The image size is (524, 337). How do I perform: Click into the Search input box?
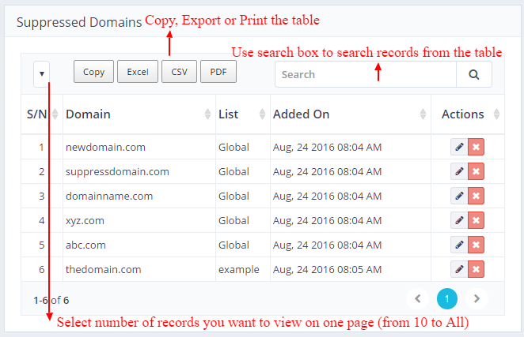365,74
